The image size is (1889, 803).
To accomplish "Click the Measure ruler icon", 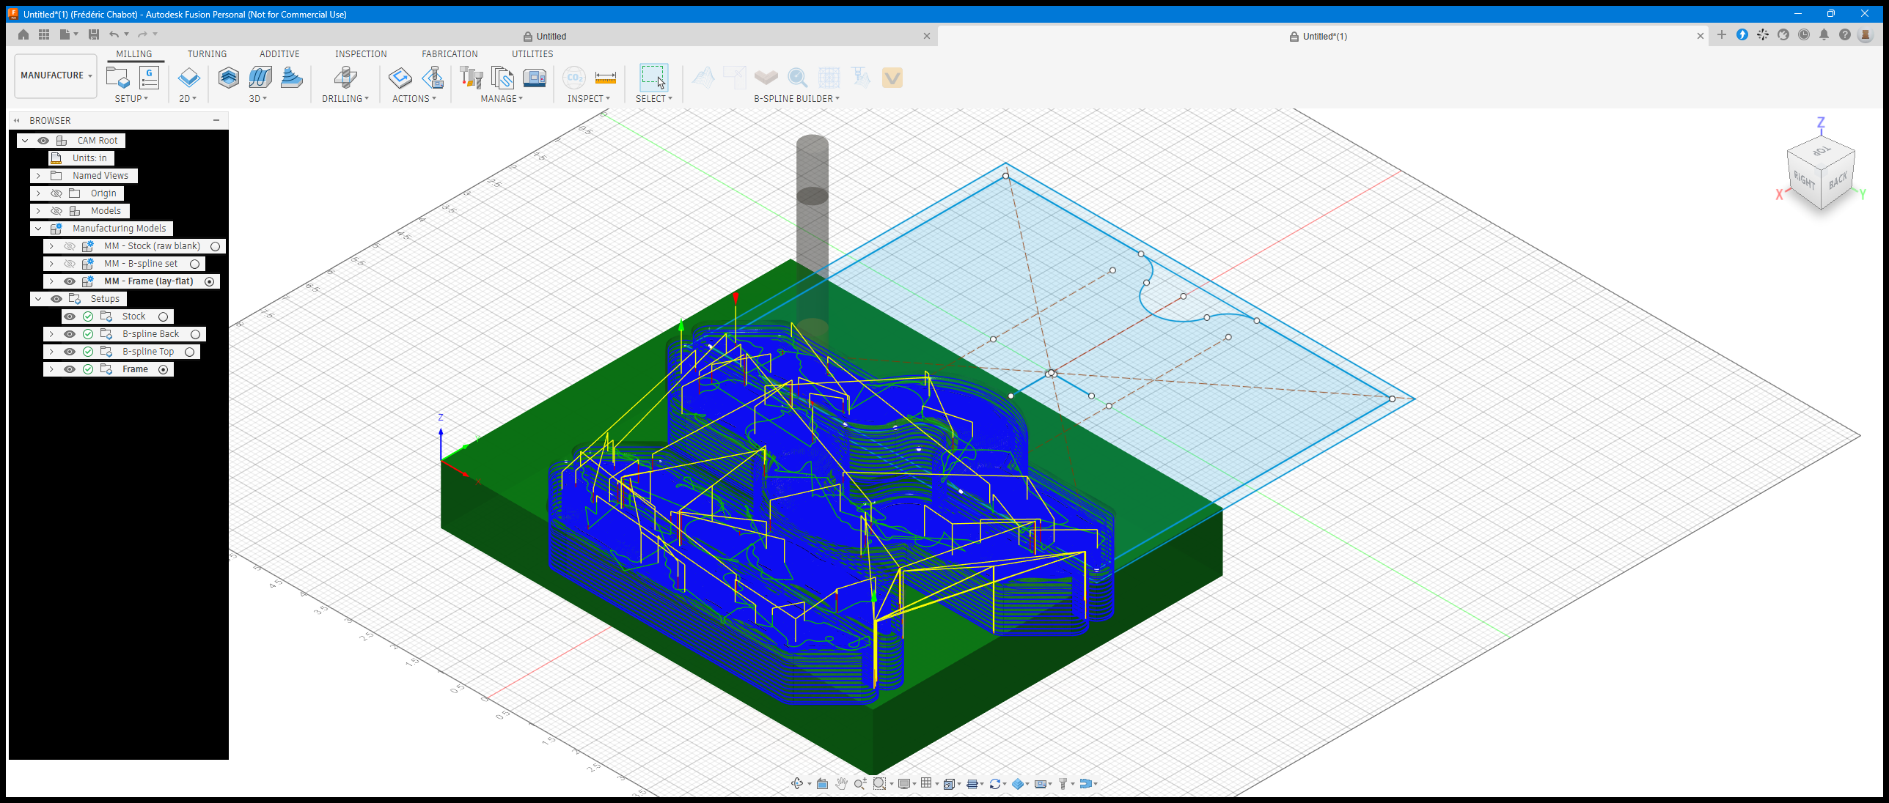I will [605, 77].
